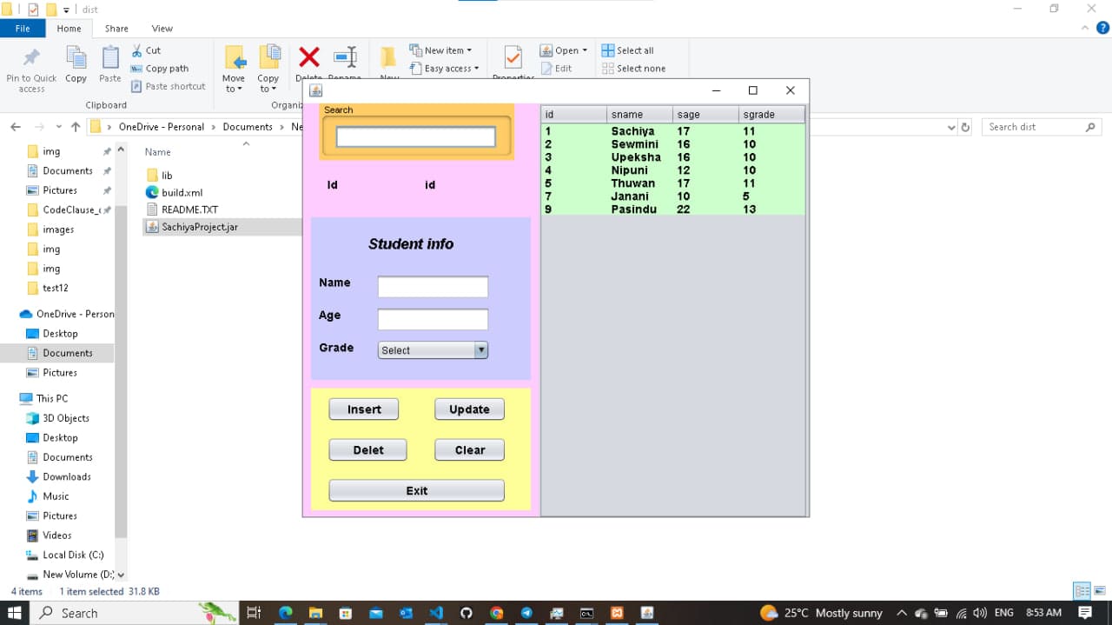Image resolution: width=1112 pixels, height=625 pixels.
Task: Click Select all in ribbon
Action: point(627,50)
